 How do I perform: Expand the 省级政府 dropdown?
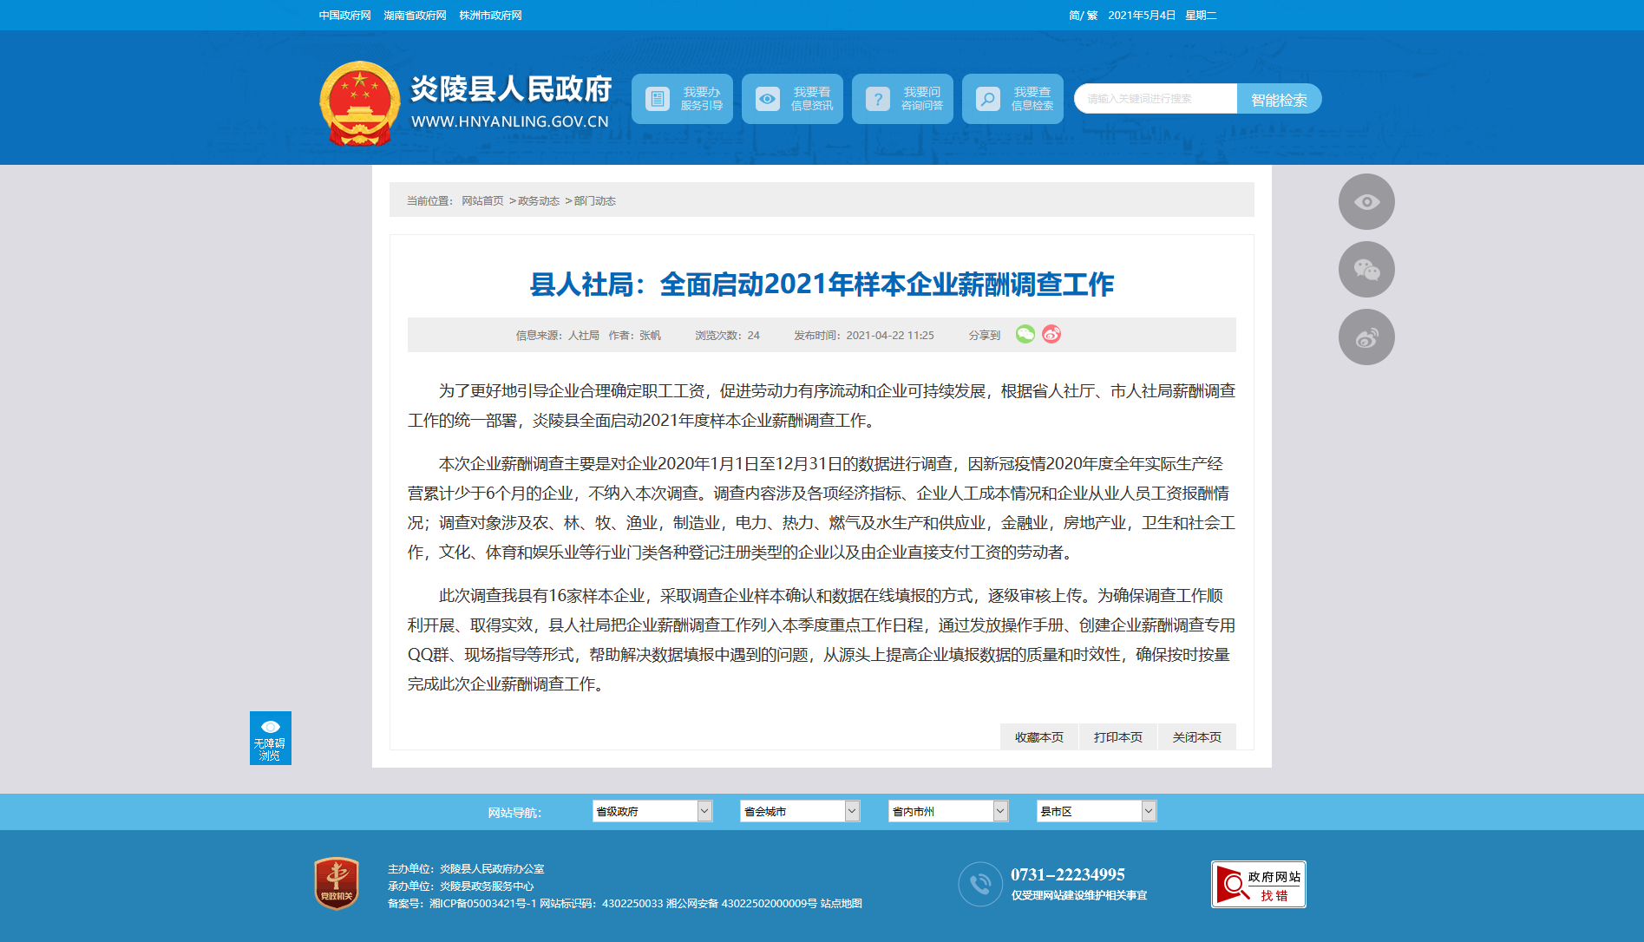pos(652,811)
